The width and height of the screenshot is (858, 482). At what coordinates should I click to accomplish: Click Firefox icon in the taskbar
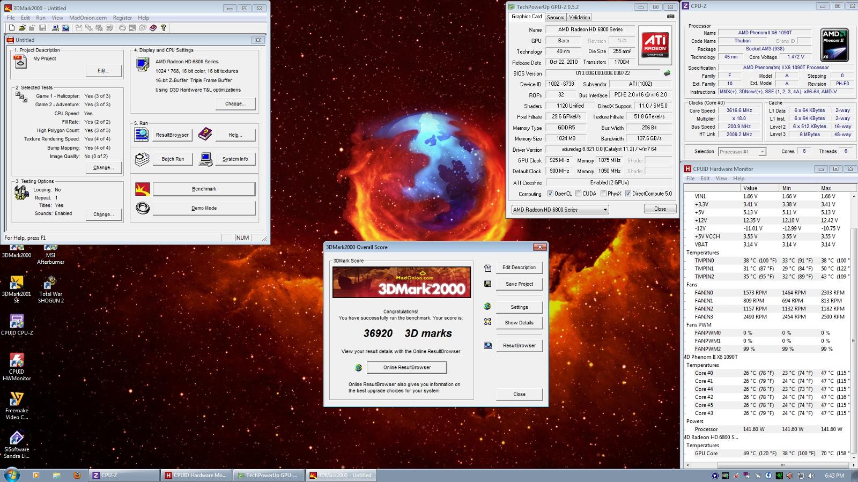coord(77,475)
